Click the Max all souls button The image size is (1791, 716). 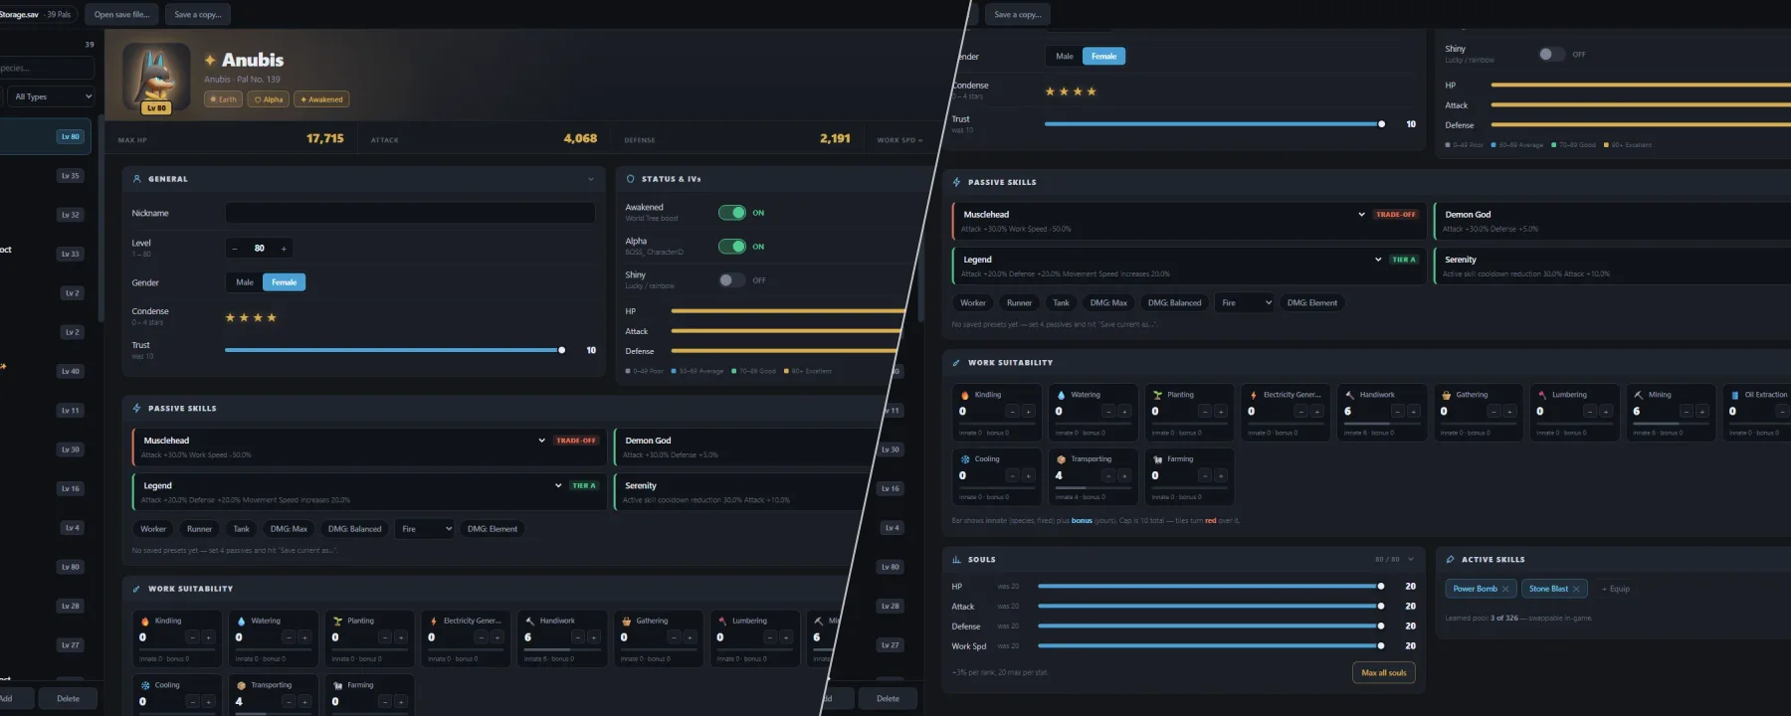[x=1383, y=673]
